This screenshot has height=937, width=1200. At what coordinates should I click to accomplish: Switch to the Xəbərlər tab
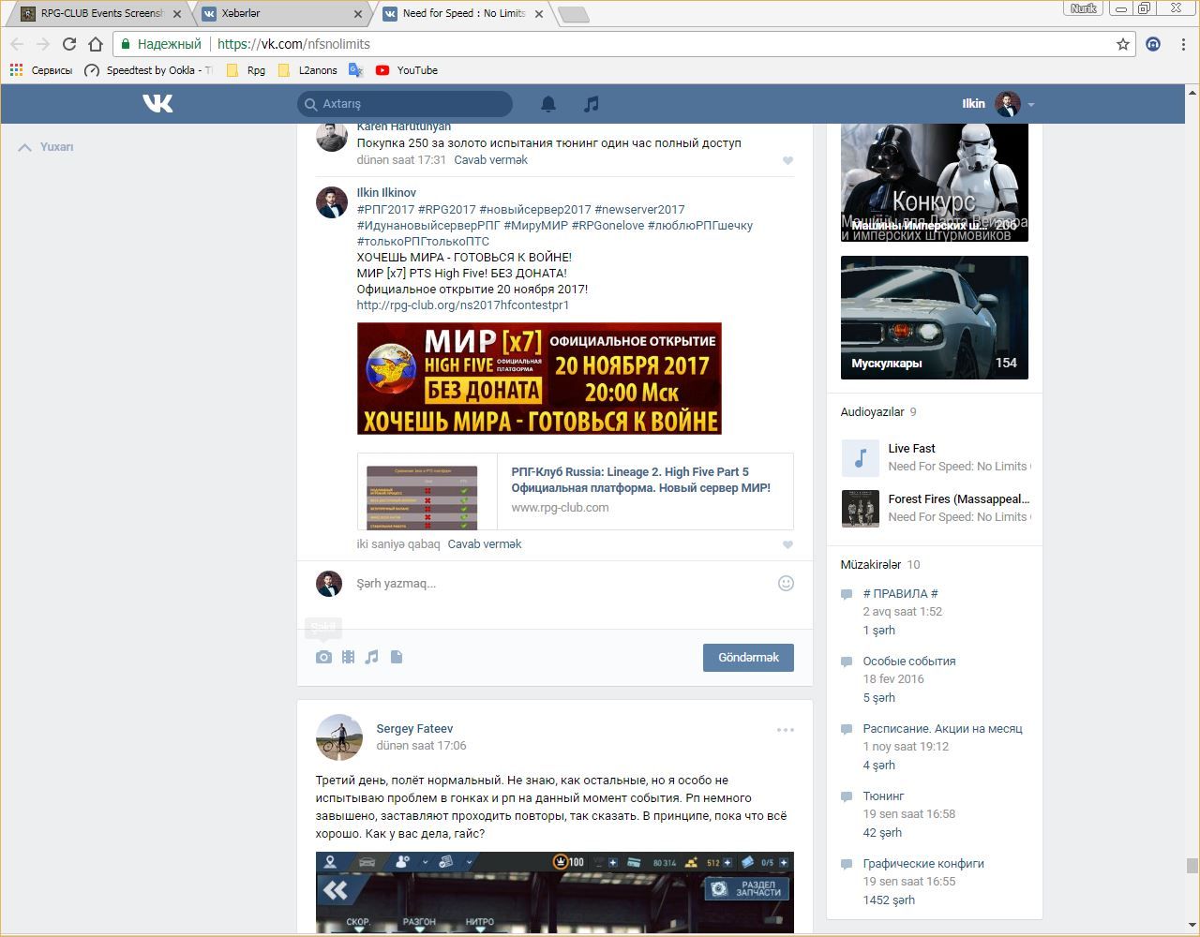[282, 14]
